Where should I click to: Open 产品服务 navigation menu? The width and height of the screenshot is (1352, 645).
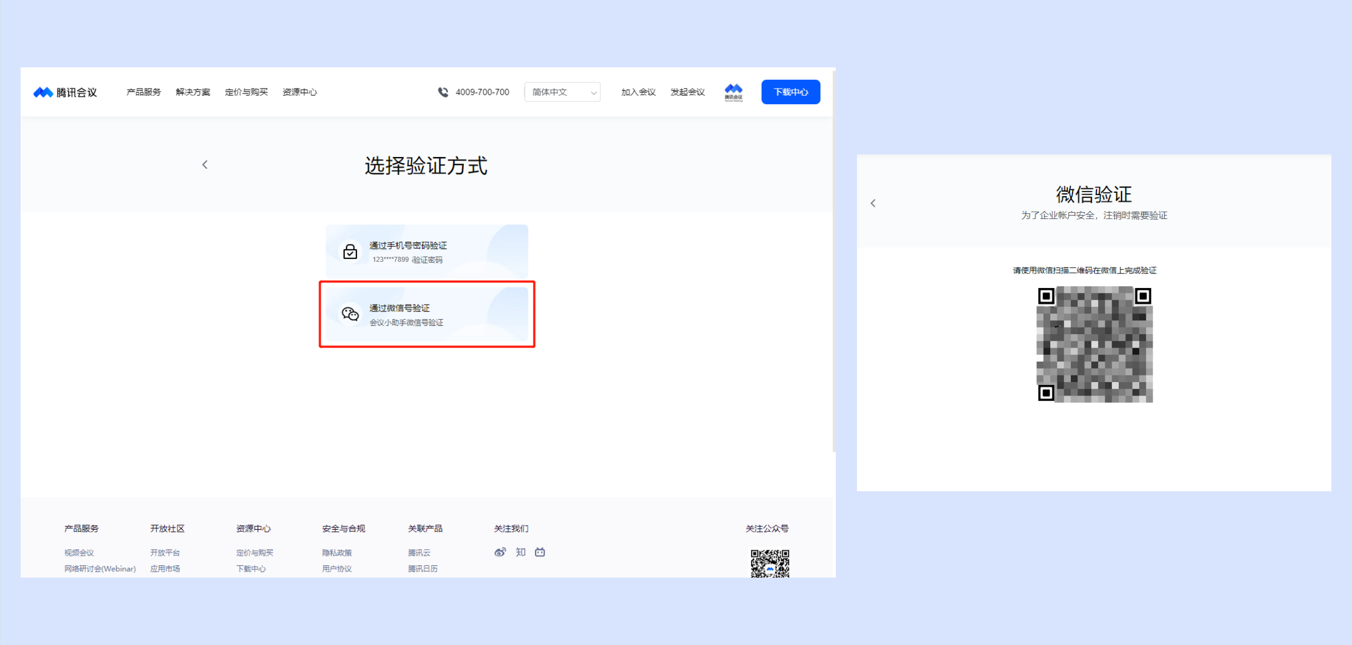[x=144, y=92]
